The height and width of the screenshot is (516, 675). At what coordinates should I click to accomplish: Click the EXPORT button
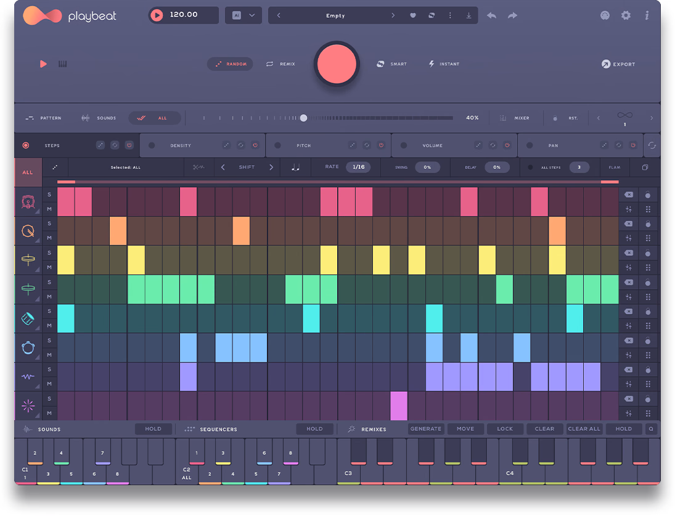[618, 64]
